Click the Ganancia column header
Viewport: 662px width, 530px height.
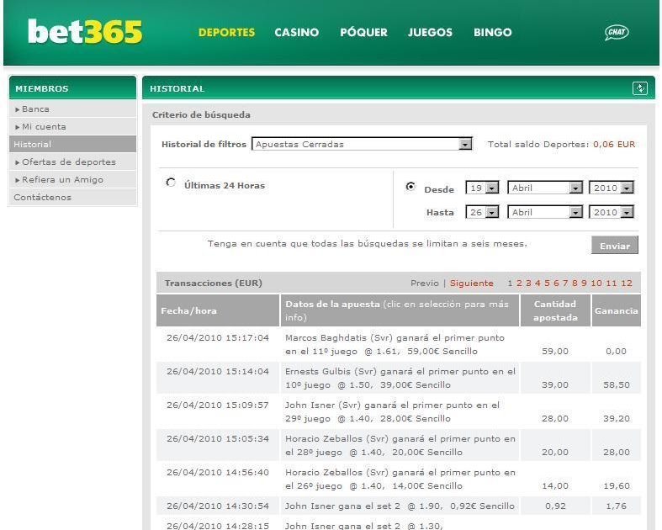click(x=617, y=310)
